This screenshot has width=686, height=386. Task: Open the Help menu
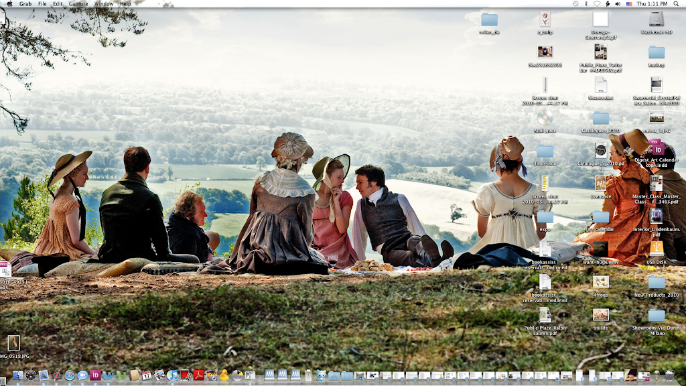click(x=125, y=3)
